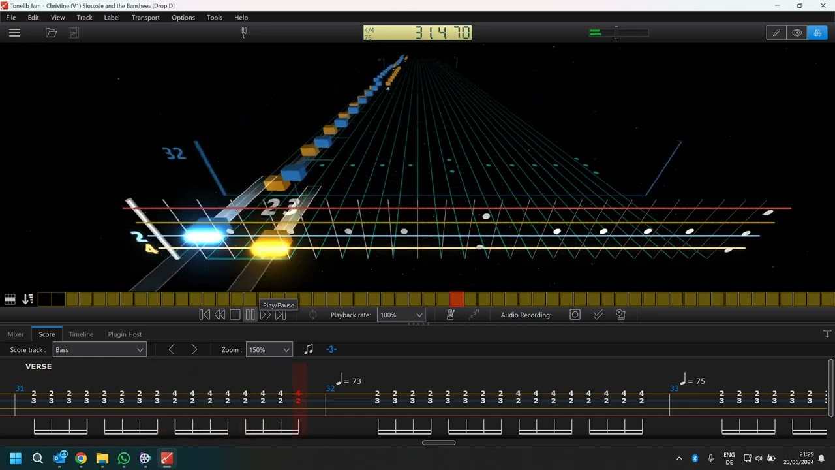
Task: Toggle the loop playback icon
Action: (312, 315)
